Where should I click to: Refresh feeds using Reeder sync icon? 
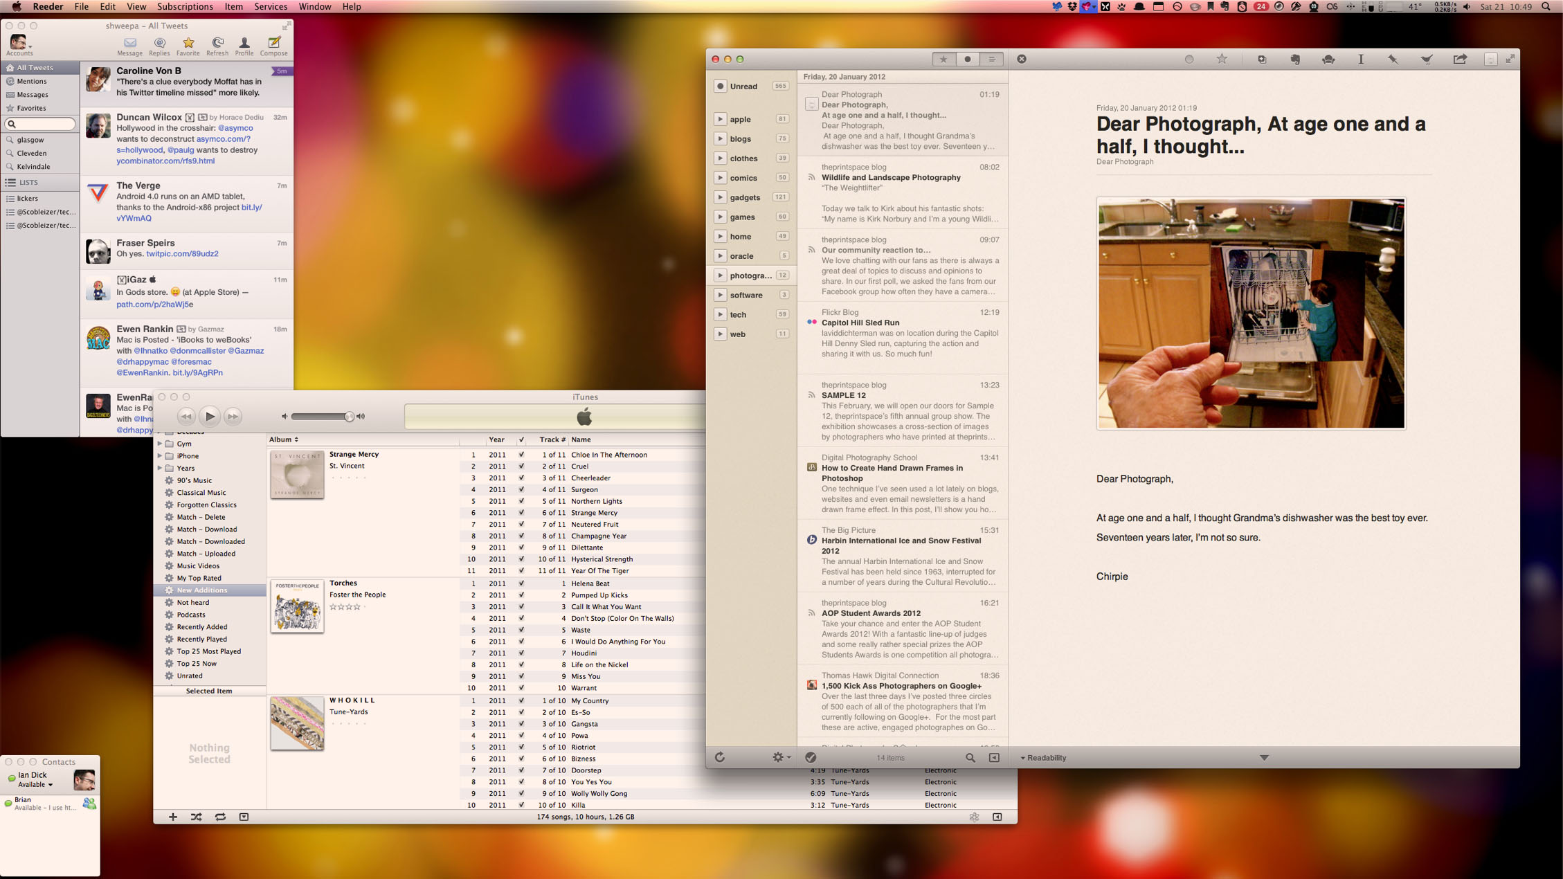point(720,757)
